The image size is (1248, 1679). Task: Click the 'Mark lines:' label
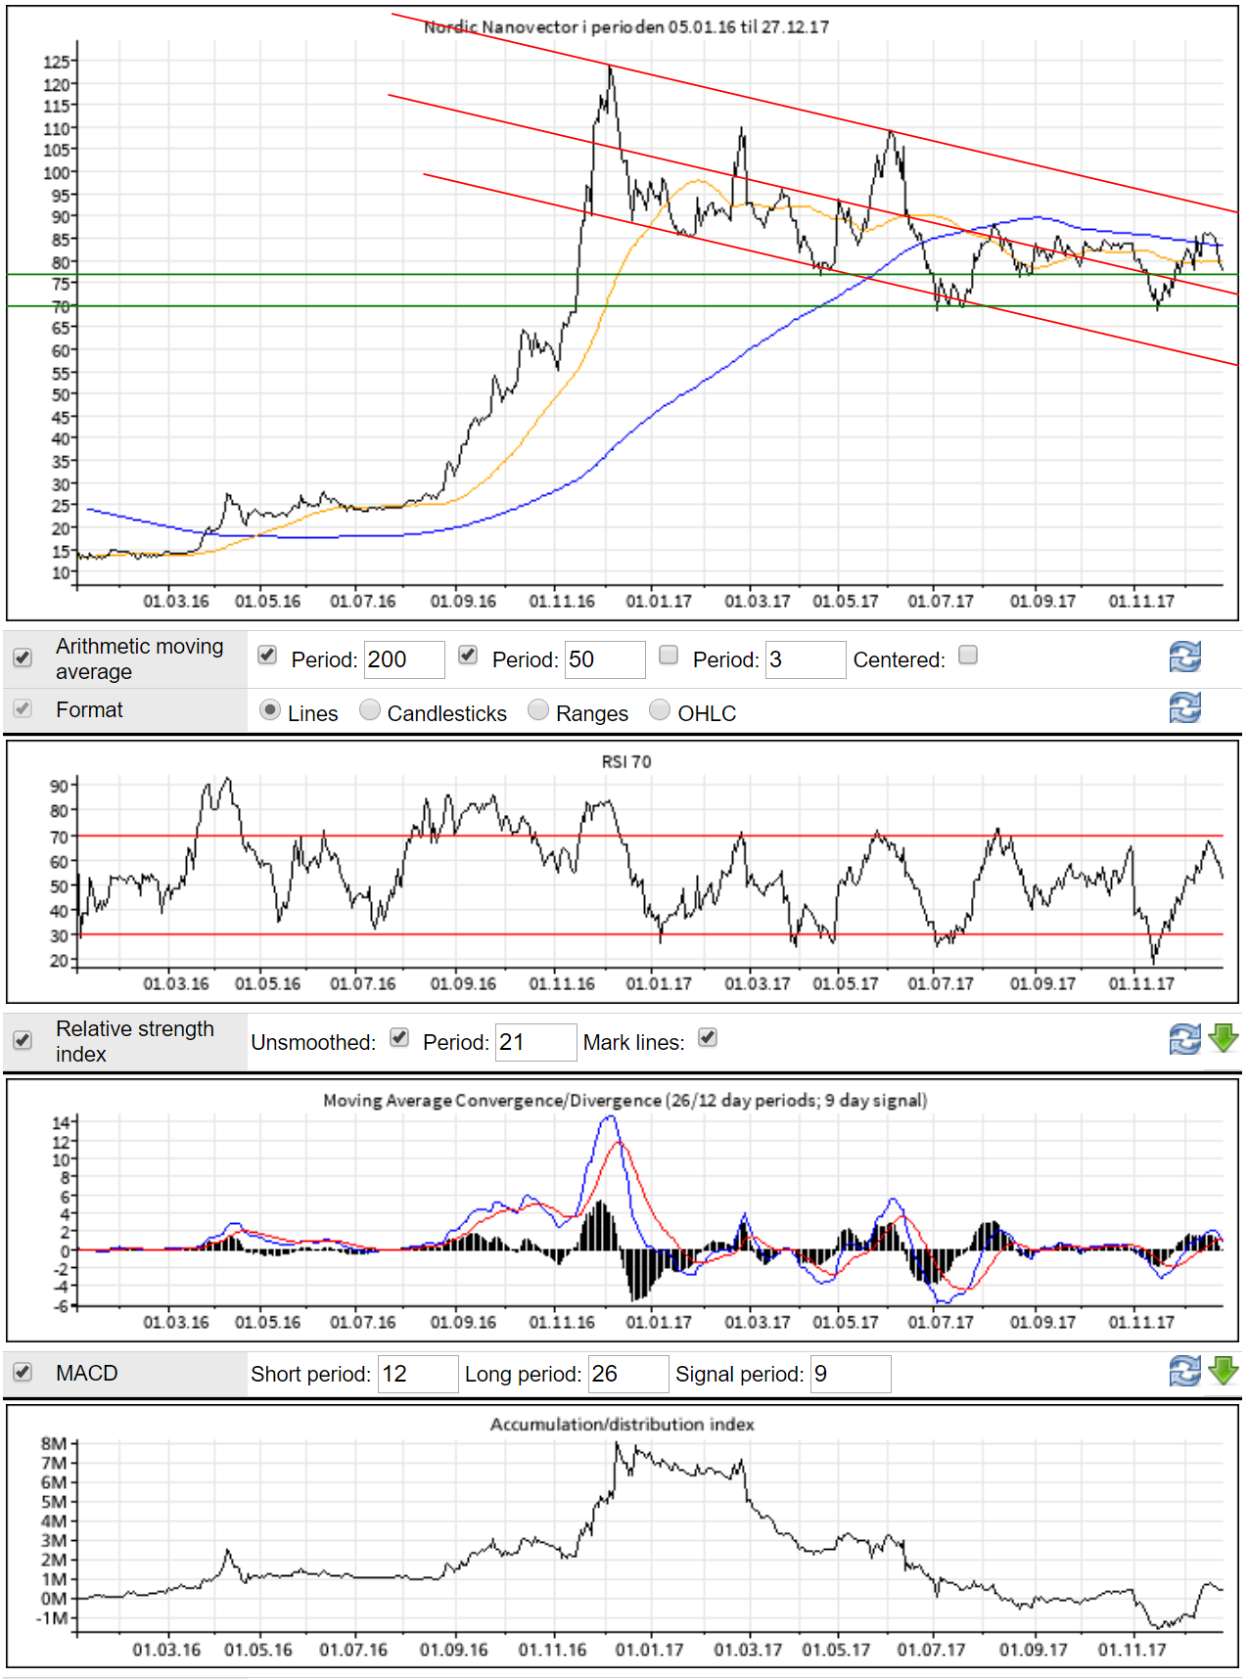click(x=634, y=1042)
